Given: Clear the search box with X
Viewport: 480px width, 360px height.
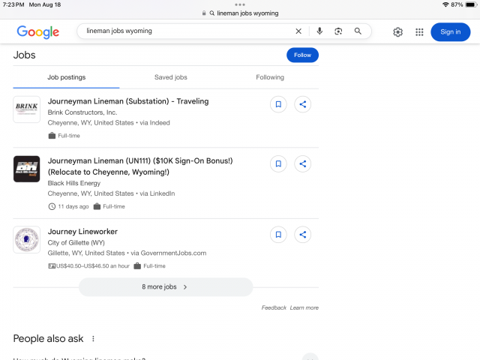Looking at the screenshot, I should tap(298, 31).
